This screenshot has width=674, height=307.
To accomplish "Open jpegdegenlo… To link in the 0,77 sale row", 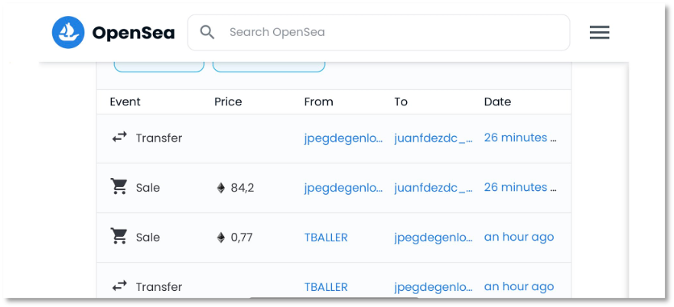I will pos(433,238).
